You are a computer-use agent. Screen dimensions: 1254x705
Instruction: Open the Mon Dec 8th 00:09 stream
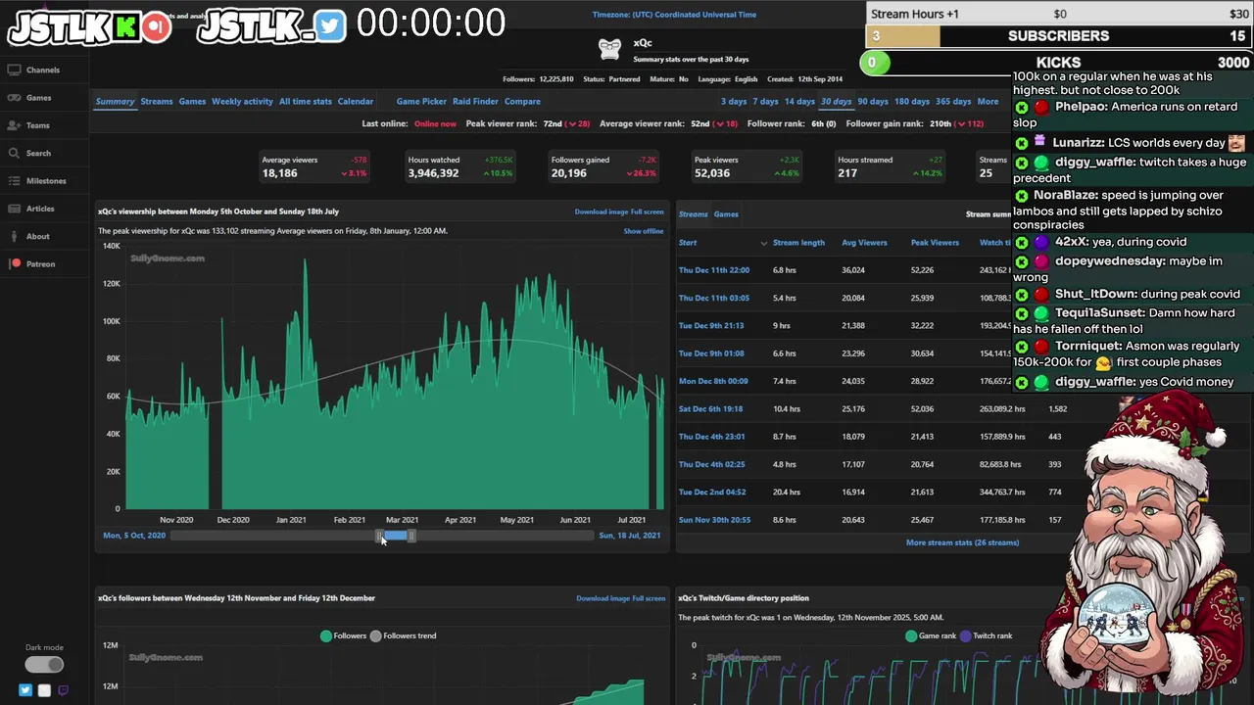(x=713, y=381)
